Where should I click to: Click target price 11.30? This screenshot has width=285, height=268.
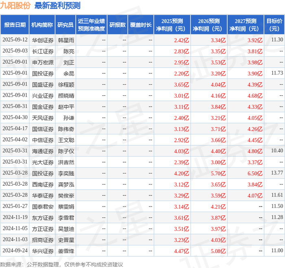tap(277, 40)
